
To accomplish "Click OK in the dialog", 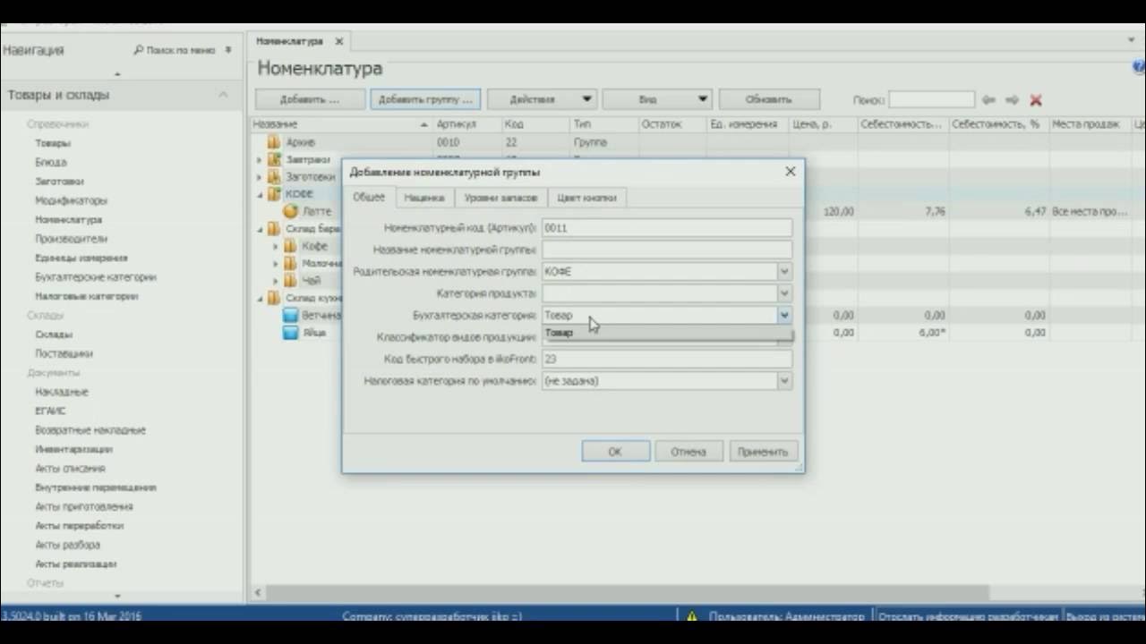I will tap(615, 452).
